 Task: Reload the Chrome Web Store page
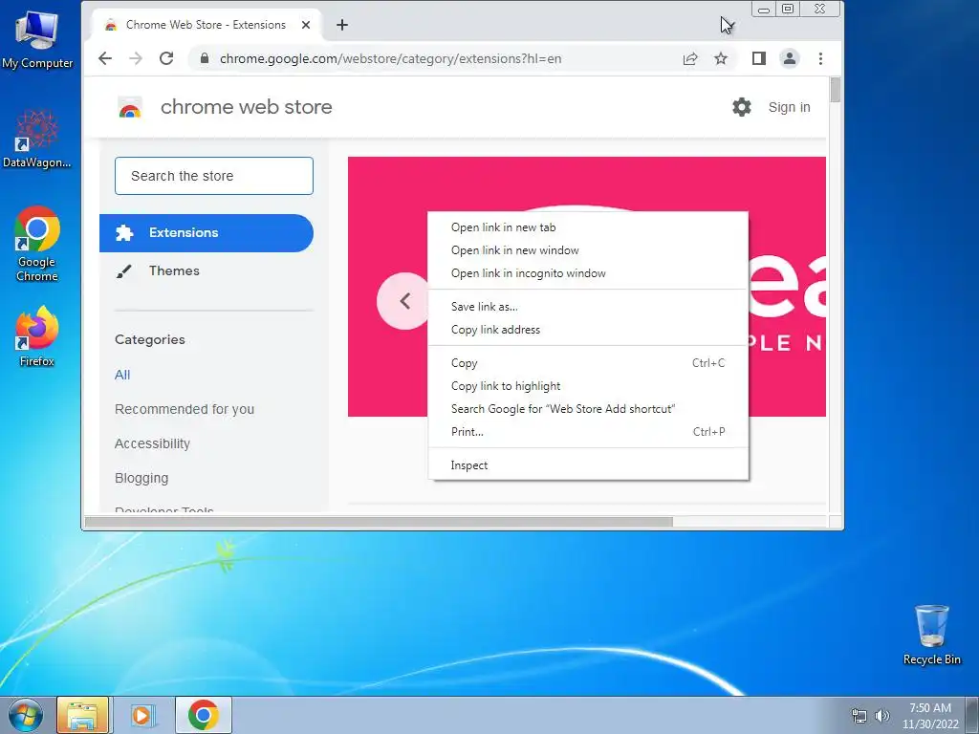click(166, 58)
